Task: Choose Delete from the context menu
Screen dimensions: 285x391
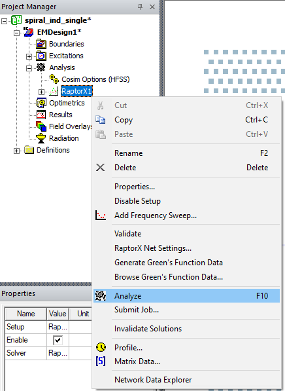Action: point(187,167)
